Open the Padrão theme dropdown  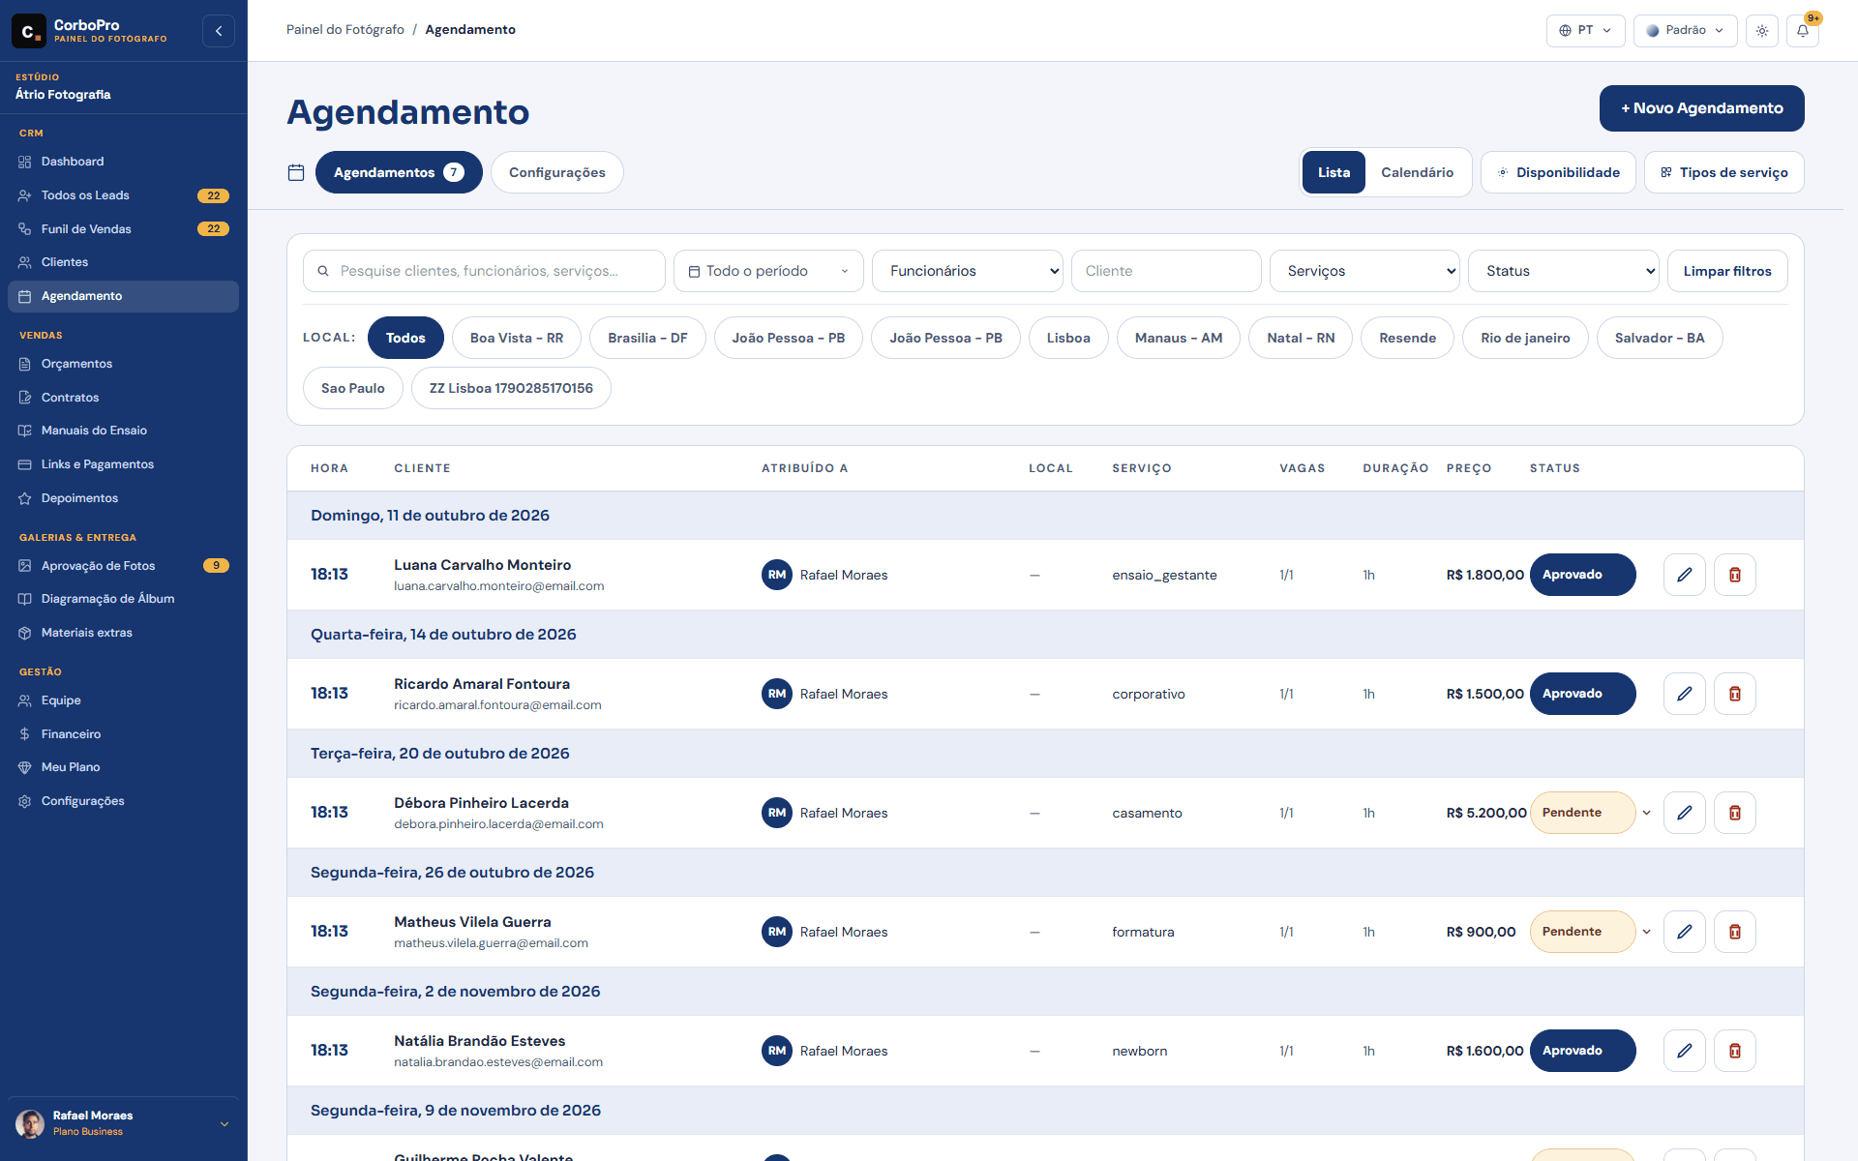pyautogui.click(x=1685, y=31)
